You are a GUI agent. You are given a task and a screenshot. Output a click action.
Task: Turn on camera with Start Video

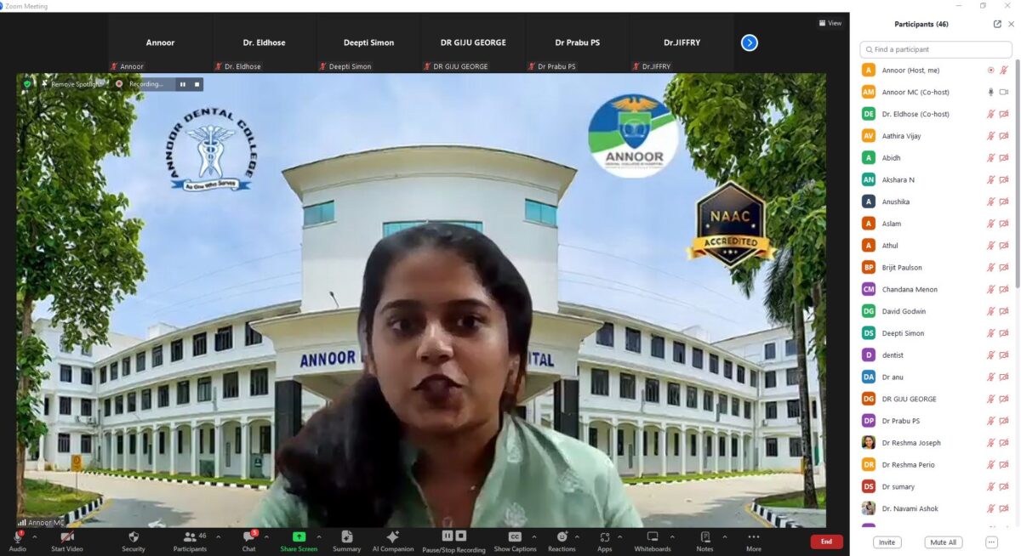point(67,537)
